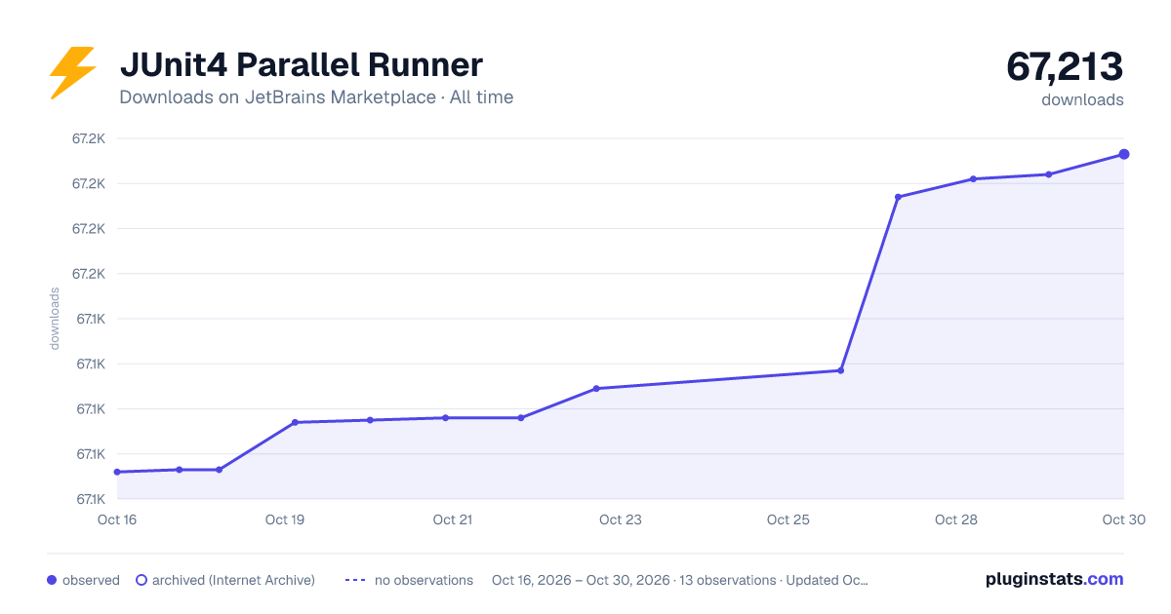Select the data point at Oct 16
Viewport: 1171px width, 614px height.
click(x=117, y=472)
